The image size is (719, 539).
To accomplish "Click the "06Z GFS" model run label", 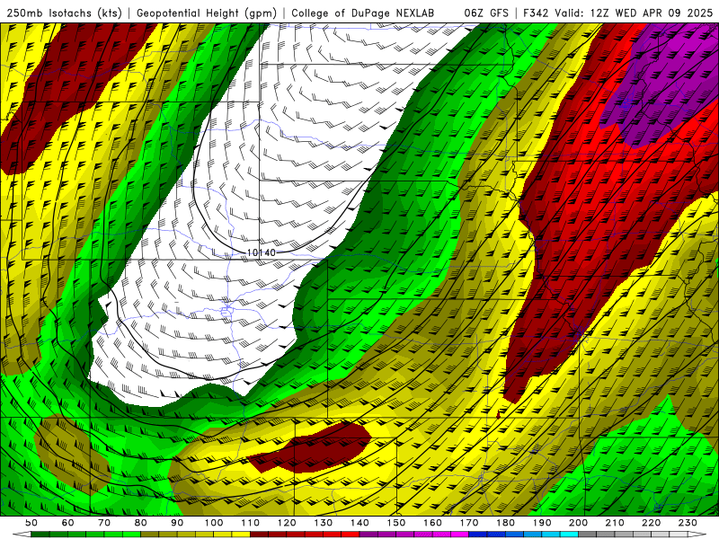I will tap(486, 13).
